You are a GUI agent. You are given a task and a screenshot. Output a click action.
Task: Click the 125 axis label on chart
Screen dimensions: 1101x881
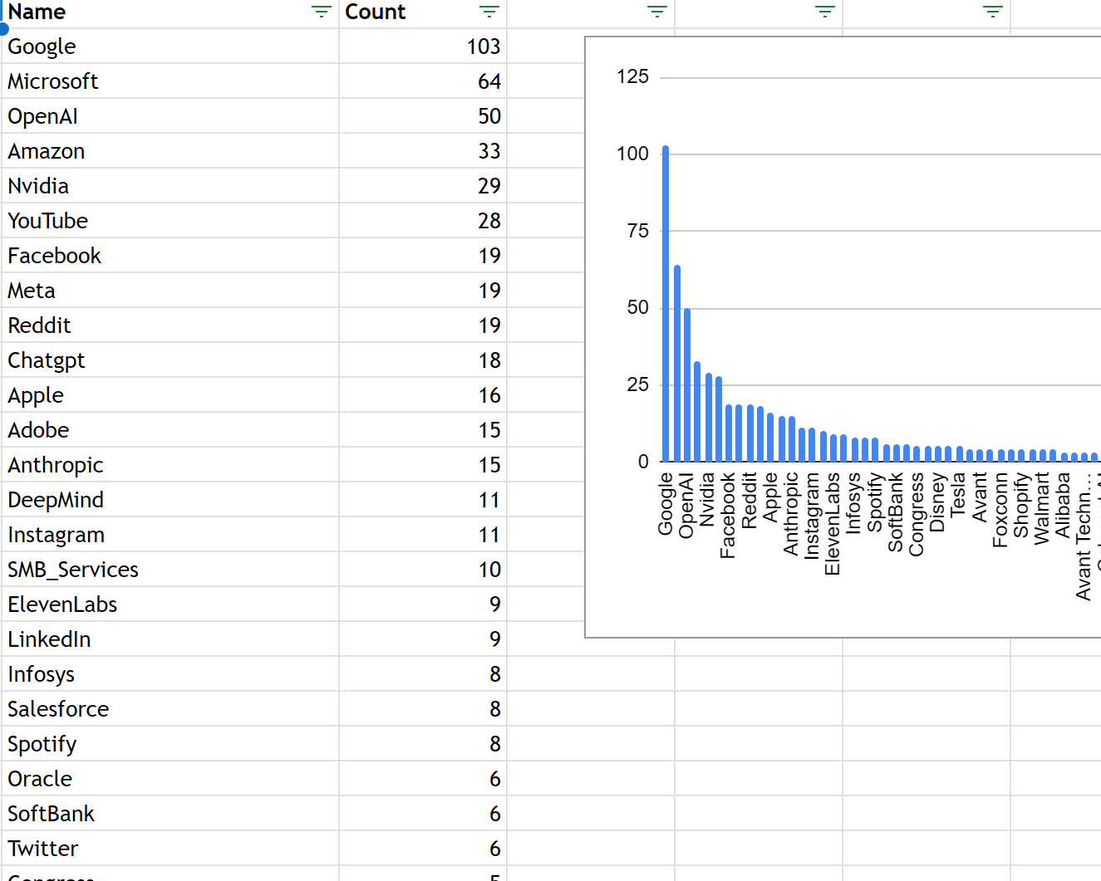coord(632,76)
